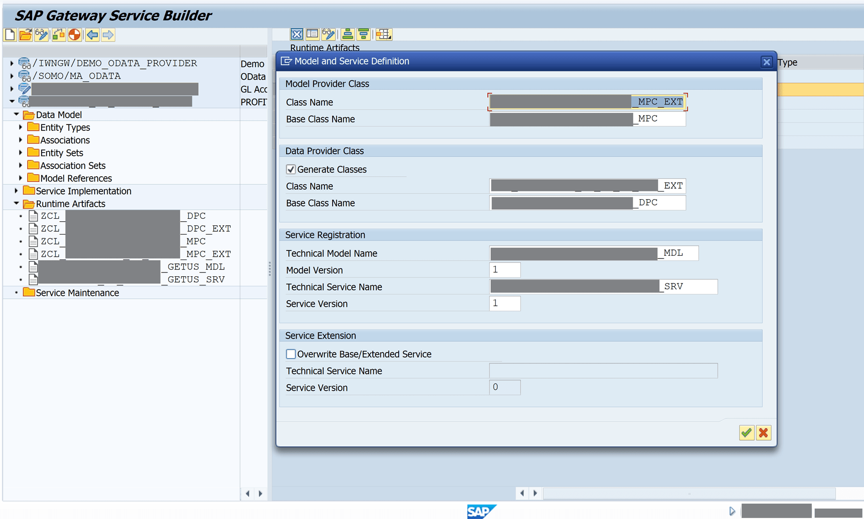This screenshot has height=519, width=864.
Task: Generate runtime objects using the generator icon
Action: (58, 34)
